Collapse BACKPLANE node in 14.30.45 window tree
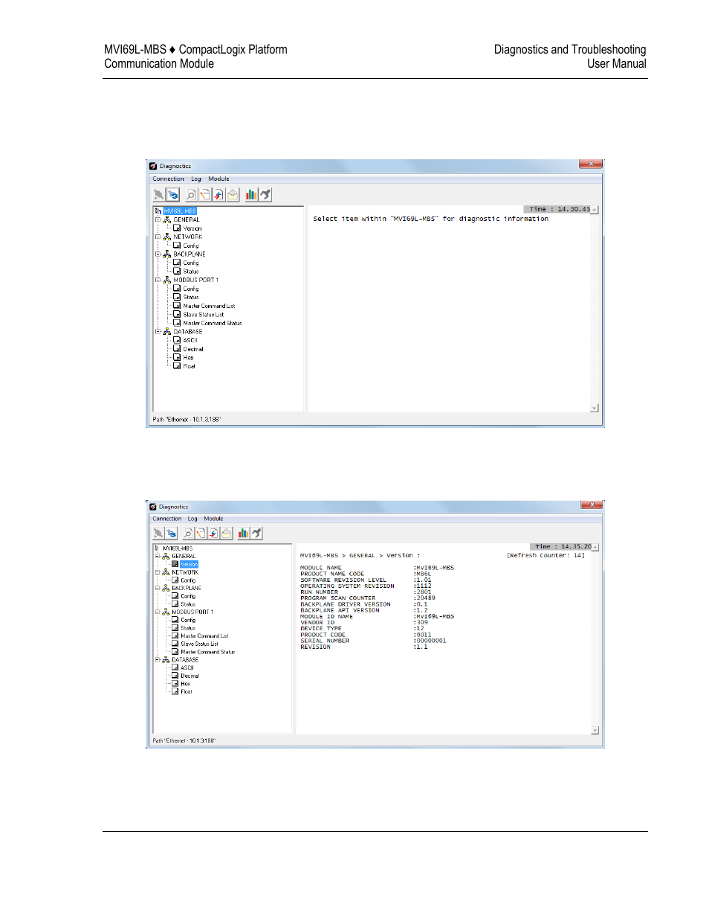The height and width of the screenshot is (919, 709). point(158,254)
